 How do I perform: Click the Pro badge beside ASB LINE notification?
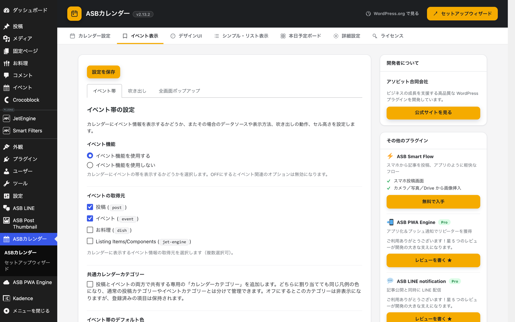[455, 281]
